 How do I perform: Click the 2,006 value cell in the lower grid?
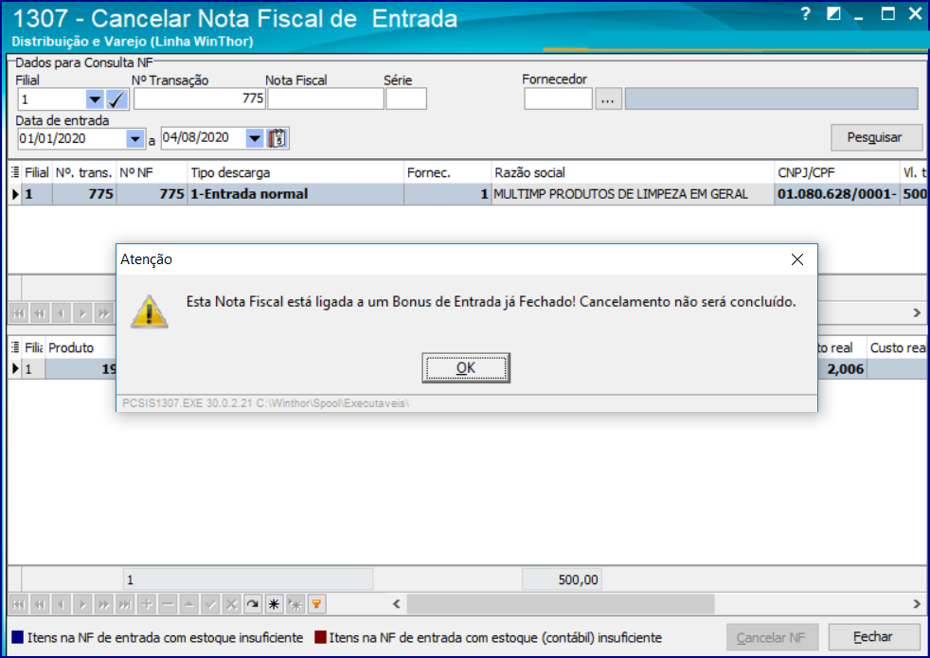842,369
